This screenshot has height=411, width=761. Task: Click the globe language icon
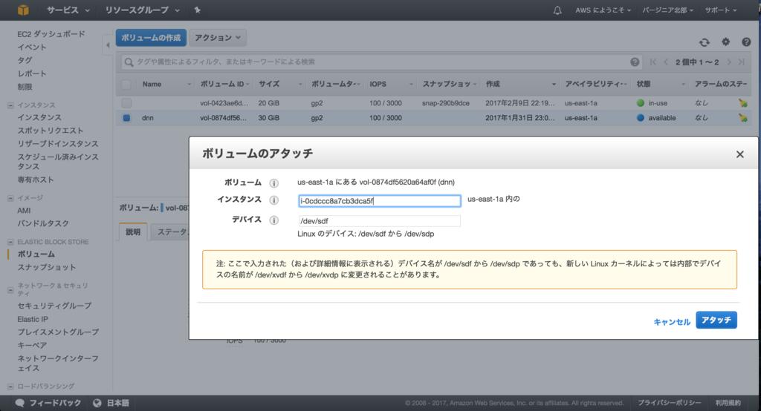point(97,403)
